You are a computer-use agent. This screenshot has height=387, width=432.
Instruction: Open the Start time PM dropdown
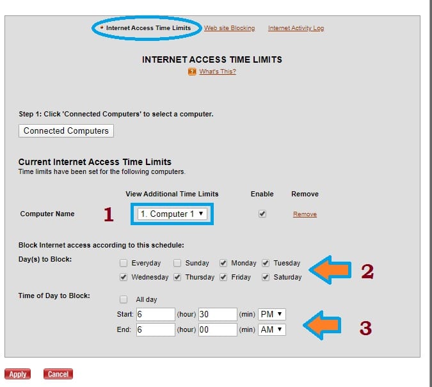[272, 314]
